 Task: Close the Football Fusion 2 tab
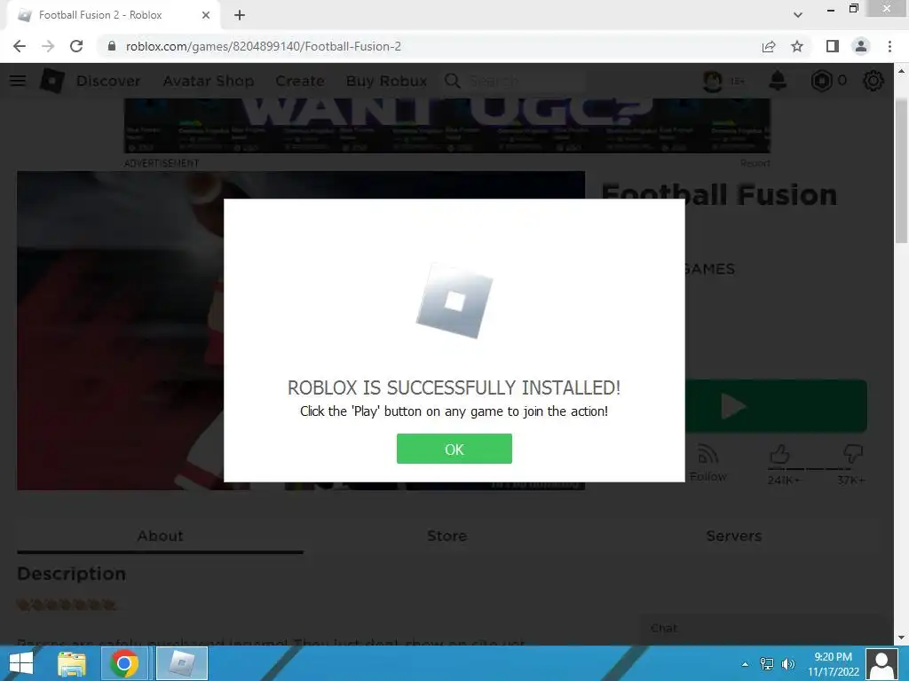click(x=206, y=15)
